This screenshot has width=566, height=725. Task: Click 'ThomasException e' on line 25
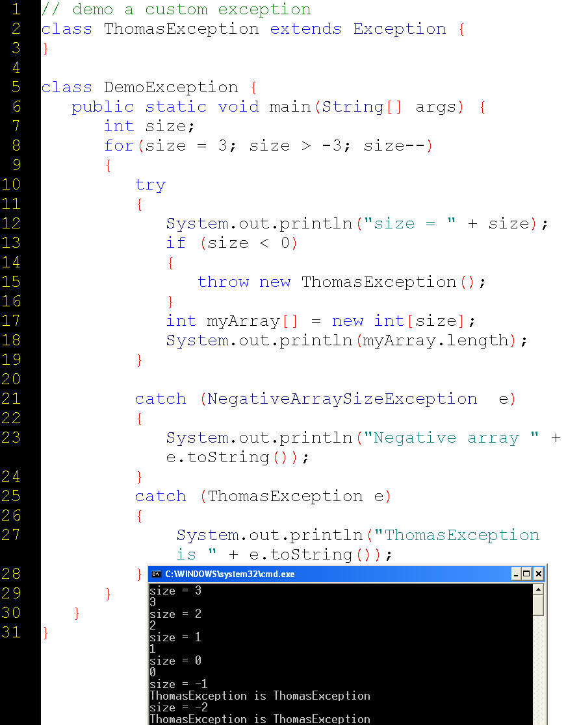pyautogui.click(x=296, y=497)
